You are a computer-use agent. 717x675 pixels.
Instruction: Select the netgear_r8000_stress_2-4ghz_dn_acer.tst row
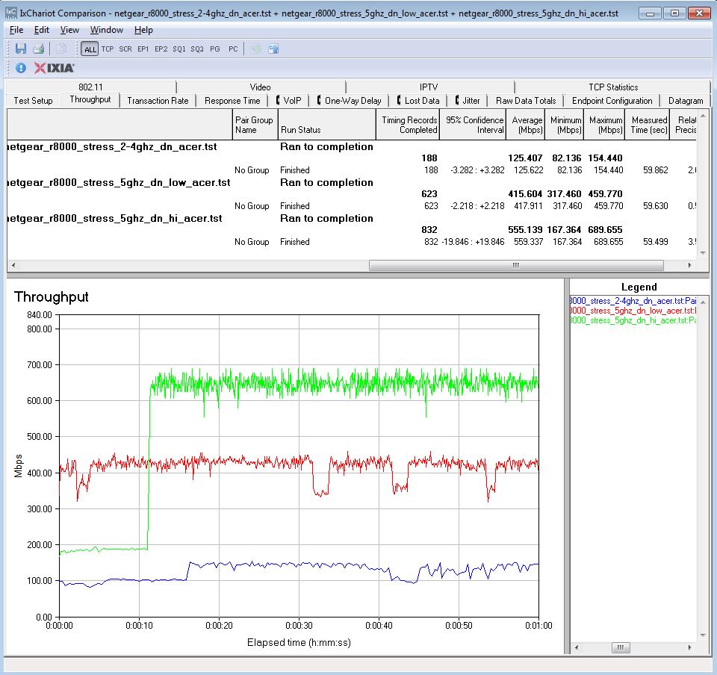coord(352,146)
